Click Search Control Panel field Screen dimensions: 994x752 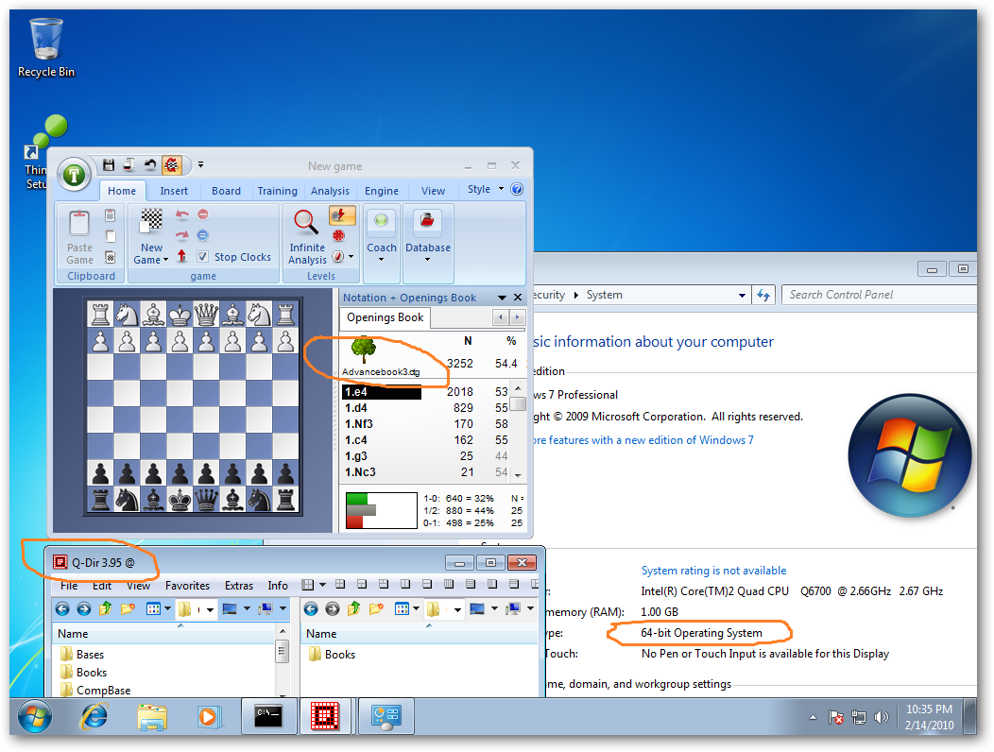tap(880, 295)
